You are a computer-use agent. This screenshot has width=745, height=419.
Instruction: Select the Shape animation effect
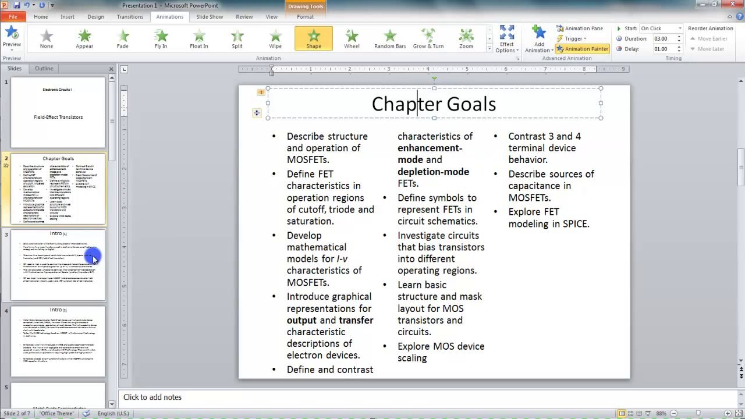pos(314,38)
